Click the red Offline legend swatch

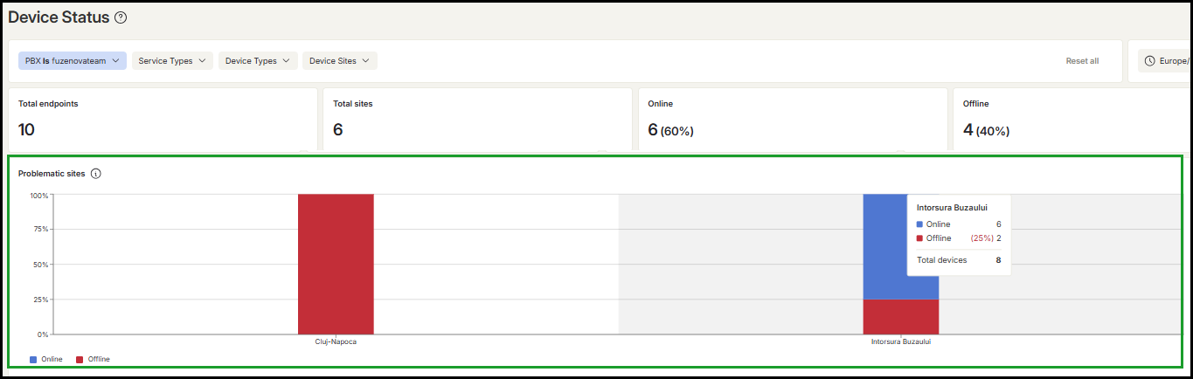coord(80,359)
